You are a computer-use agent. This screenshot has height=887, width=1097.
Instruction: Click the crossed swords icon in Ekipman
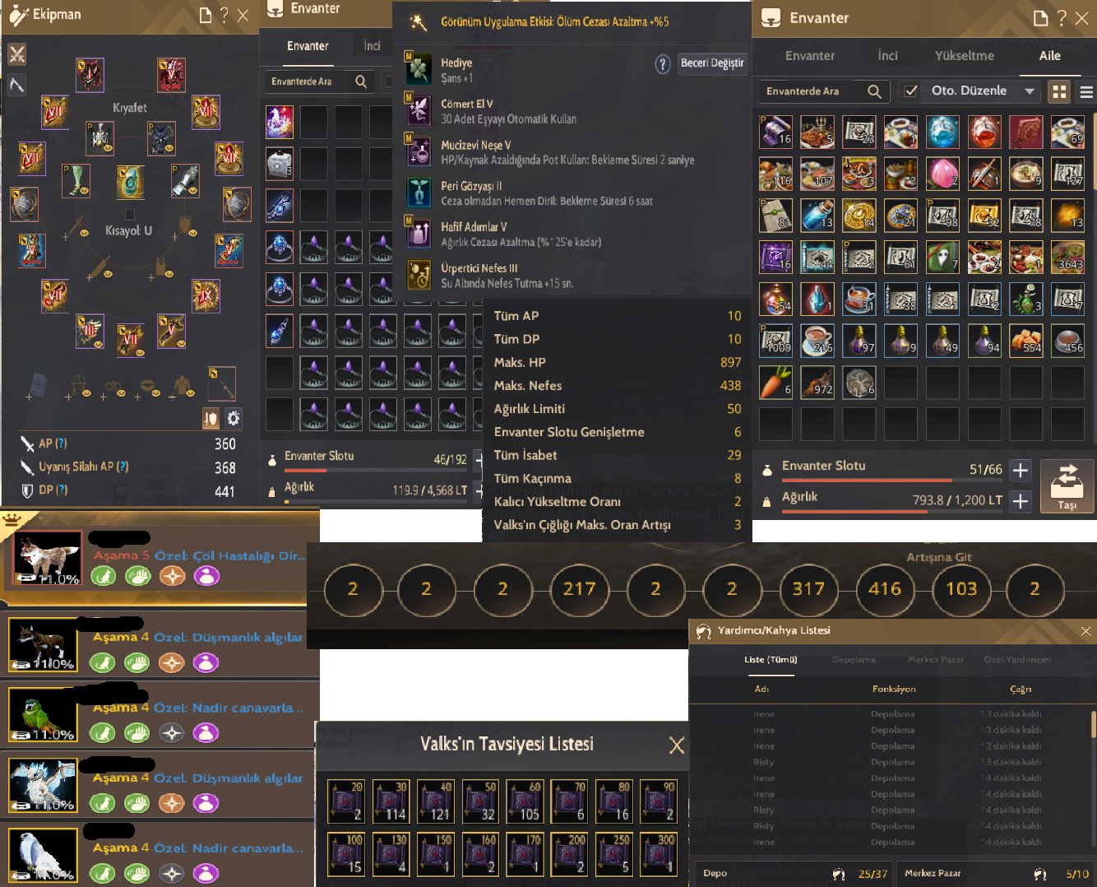point(17,55)
